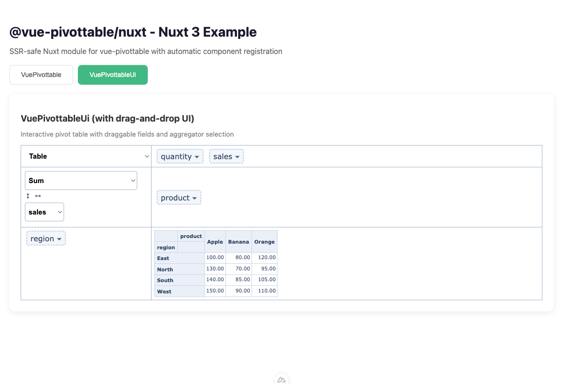Click the faded logo icon at page bottom
This screenshot has width=563, height=384.
281,379
